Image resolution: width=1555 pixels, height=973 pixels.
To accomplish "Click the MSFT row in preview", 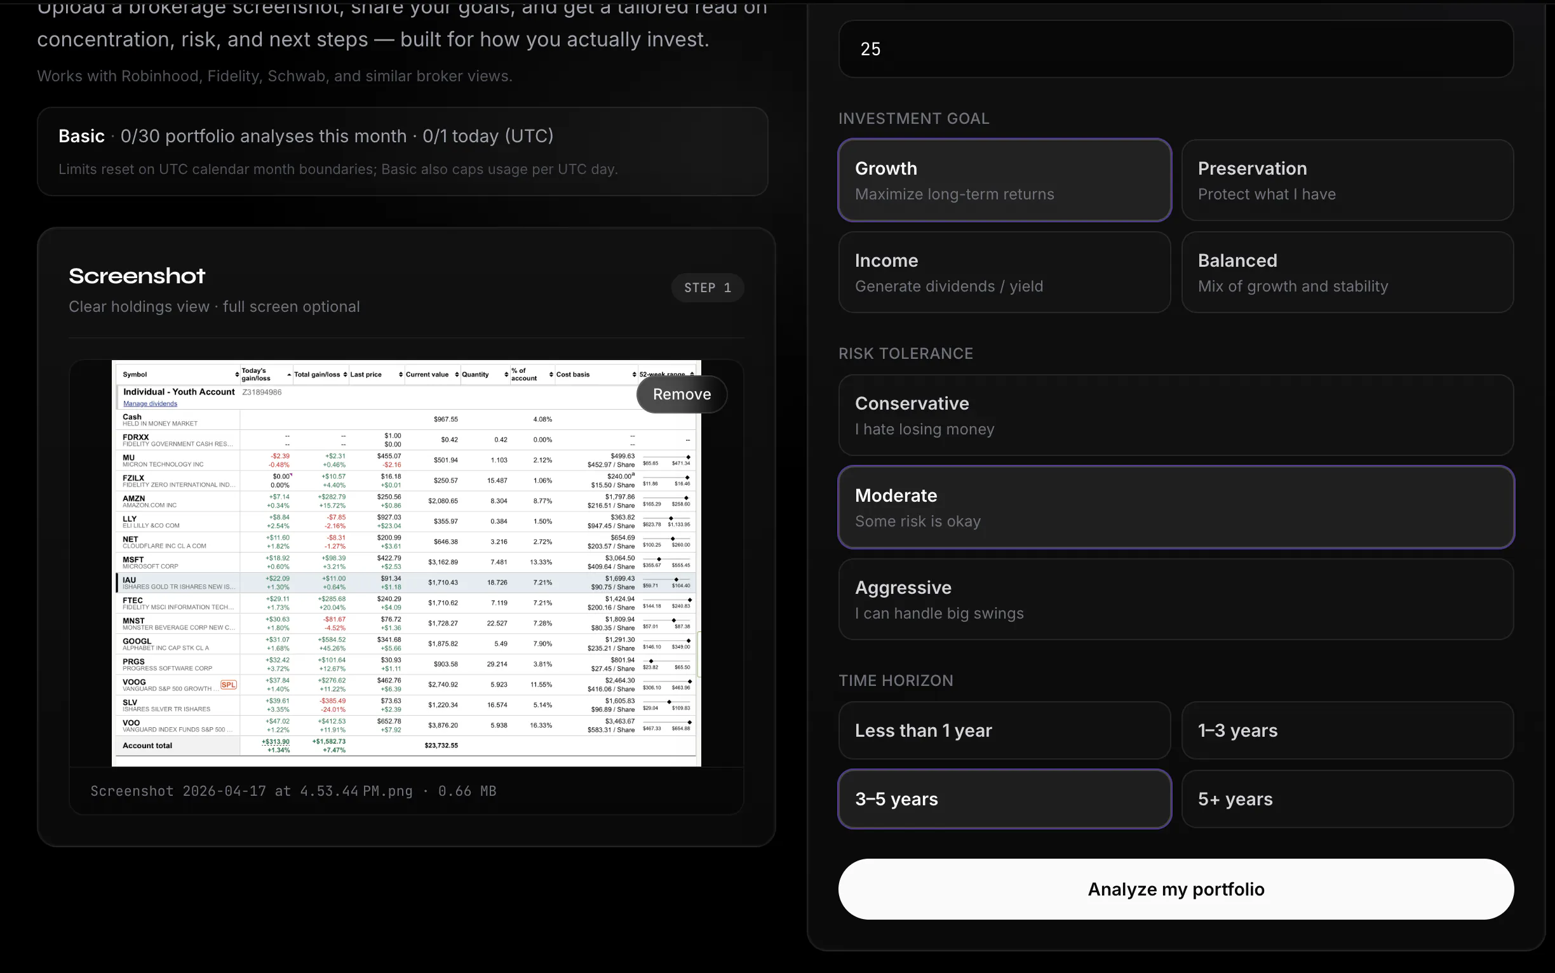I will click(406, 563).
